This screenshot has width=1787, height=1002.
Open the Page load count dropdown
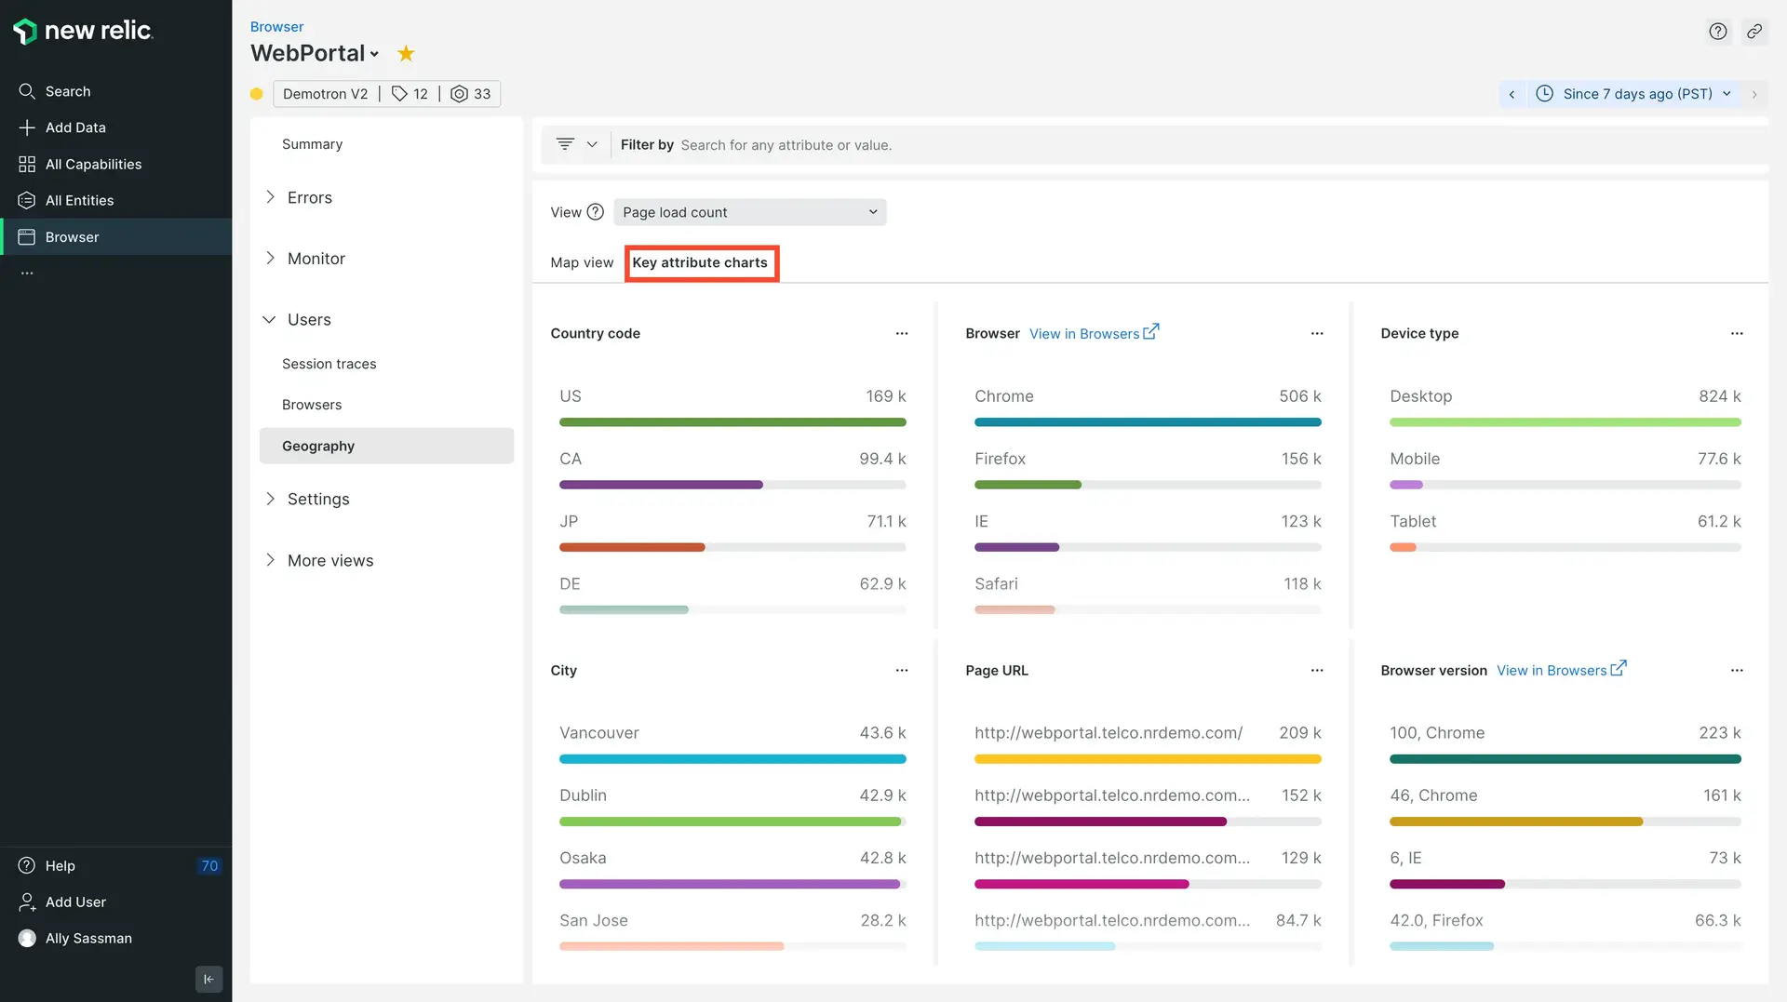click(749, 212)
